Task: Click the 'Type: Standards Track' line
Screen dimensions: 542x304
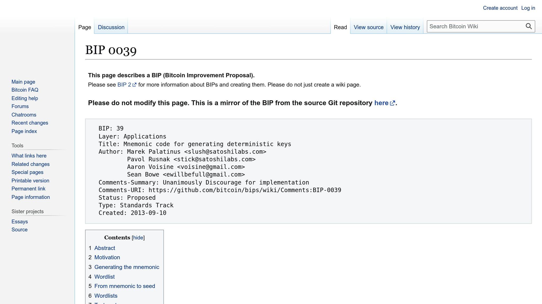Action: (x=136, y=205)
